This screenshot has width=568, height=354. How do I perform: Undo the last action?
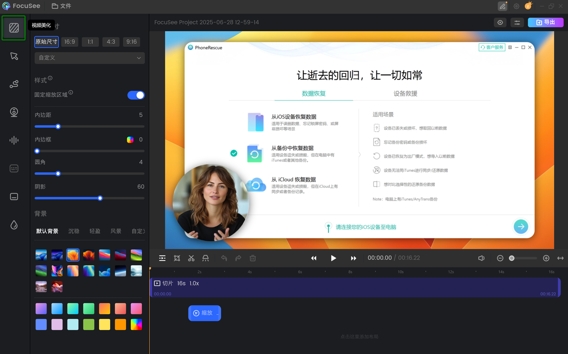[224, 258]
